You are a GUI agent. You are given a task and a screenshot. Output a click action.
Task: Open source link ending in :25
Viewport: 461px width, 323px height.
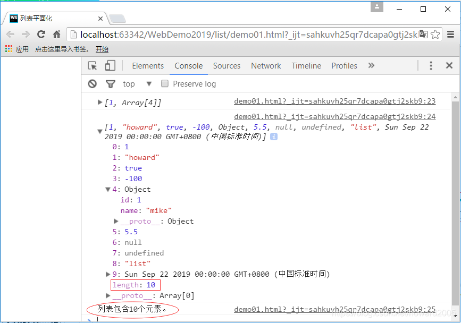pyautogui.click(x=335, y=310)
